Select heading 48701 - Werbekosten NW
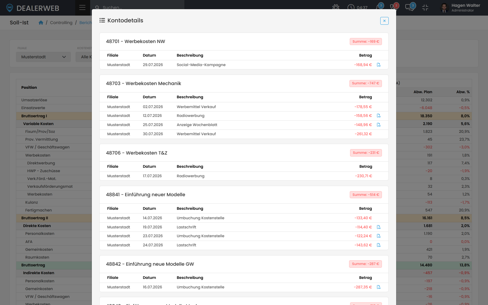 (x=136, y=42)
